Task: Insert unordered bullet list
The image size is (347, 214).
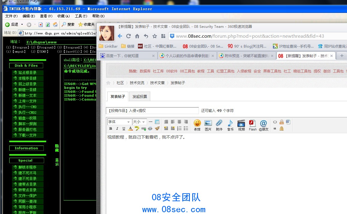Action: click(x=186, y=128)
